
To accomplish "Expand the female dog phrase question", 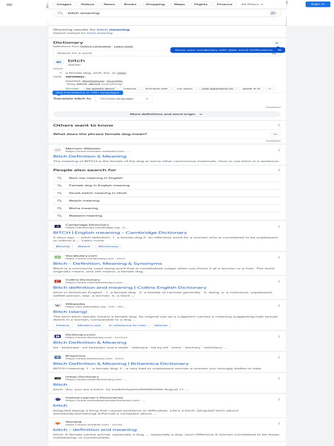I will pyautogui.click(x=275, y=134).
